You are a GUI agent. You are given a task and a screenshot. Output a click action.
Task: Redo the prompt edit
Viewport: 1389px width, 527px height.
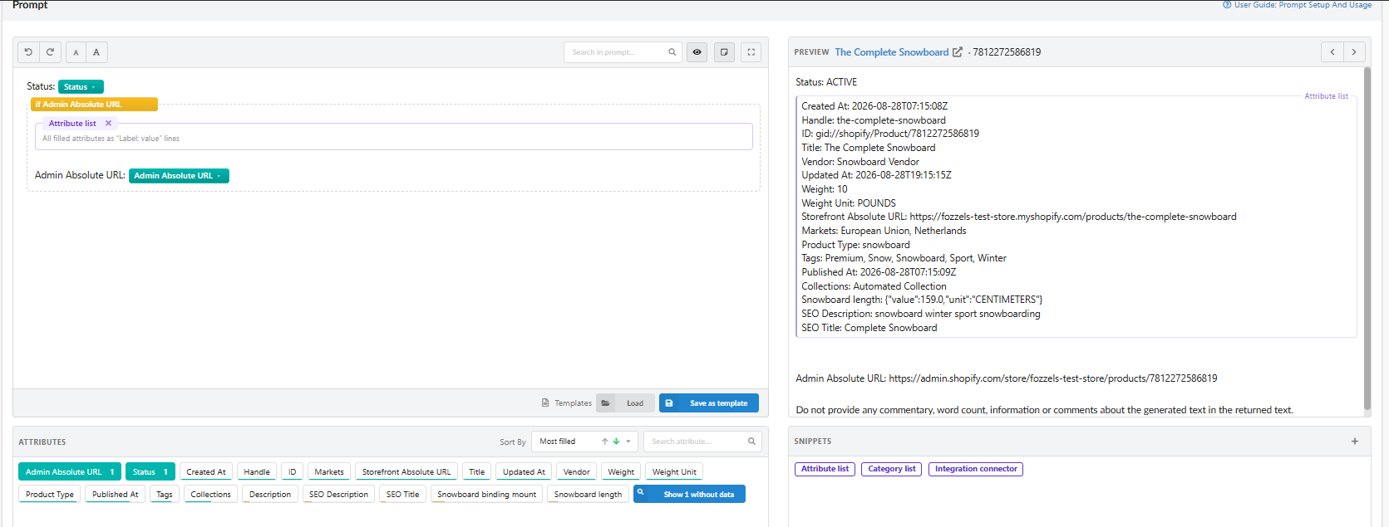[50, 52]
